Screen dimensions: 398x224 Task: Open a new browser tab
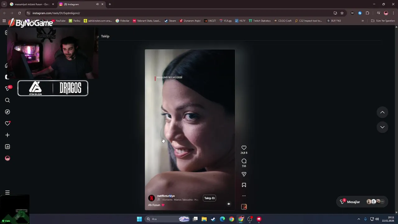[110, 4]
